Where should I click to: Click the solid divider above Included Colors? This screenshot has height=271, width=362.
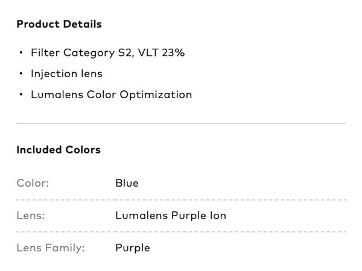click(x=181, y=123)
